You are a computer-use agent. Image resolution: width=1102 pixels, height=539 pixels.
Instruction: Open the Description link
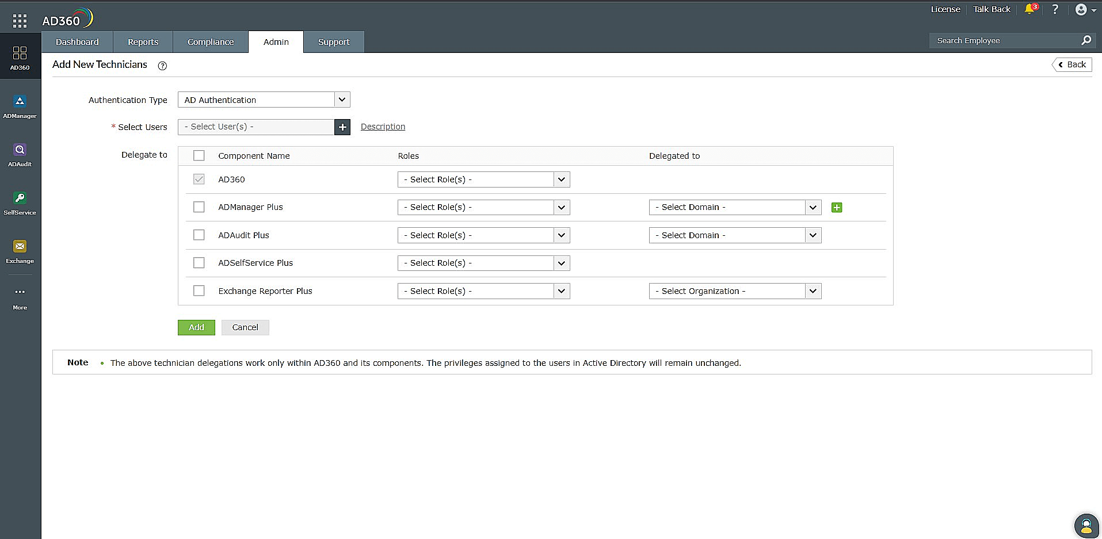pos(383,127)
